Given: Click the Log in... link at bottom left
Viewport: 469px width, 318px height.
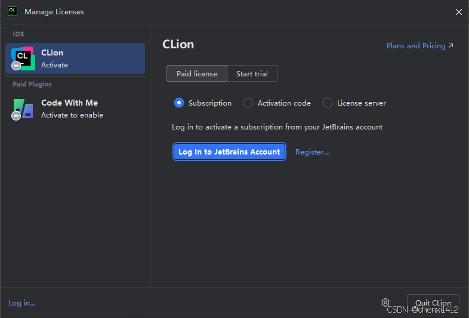Looking at the screenshot, I should tap(22, 303).
